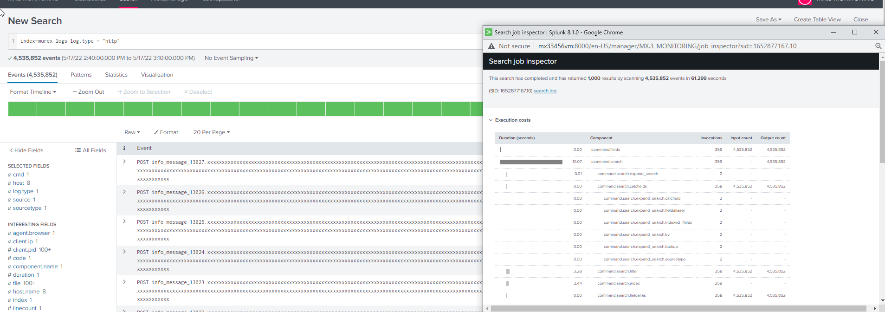Open the No Event Sampling dropdown
This screenshot has height=312, width=885.
pyautogui.click(x=231, y=58)
